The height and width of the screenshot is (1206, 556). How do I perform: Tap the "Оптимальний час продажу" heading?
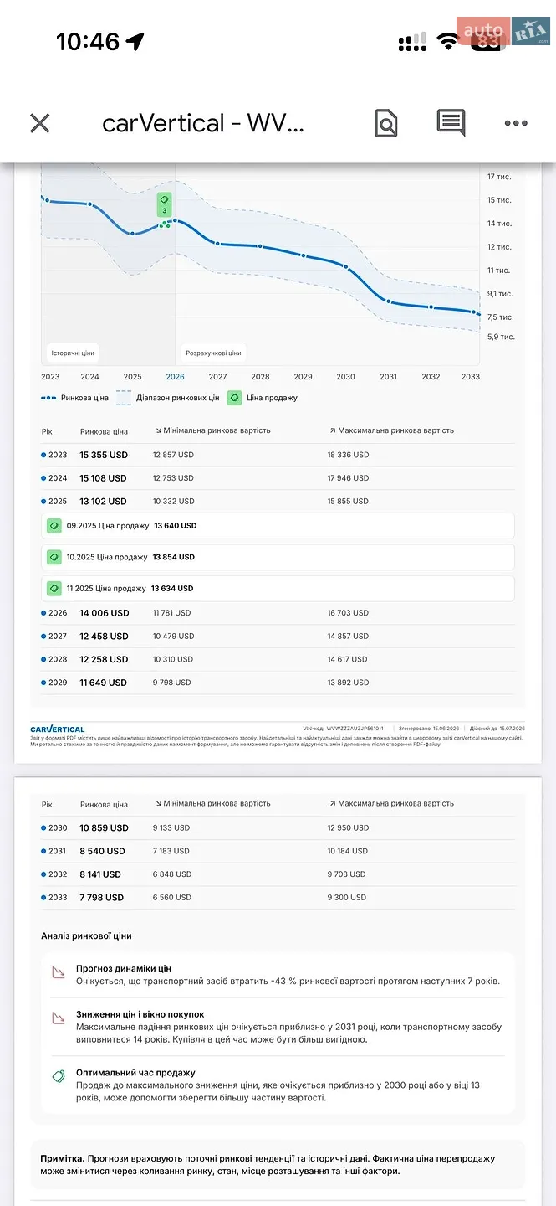[135, 1073]
